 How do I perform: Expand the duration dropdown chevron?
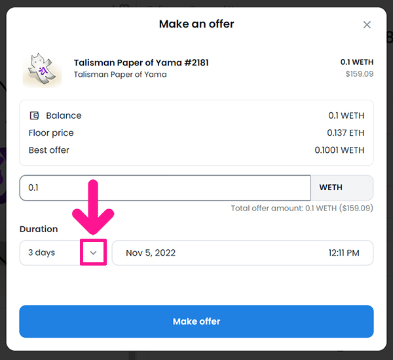(93, 252)
